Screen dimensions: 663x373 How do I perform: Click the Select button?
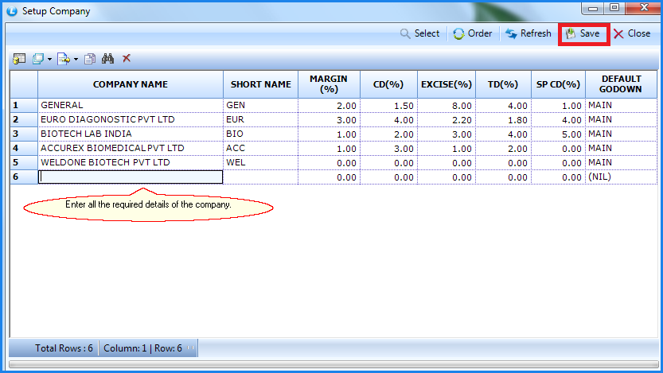tap(420, 33)
